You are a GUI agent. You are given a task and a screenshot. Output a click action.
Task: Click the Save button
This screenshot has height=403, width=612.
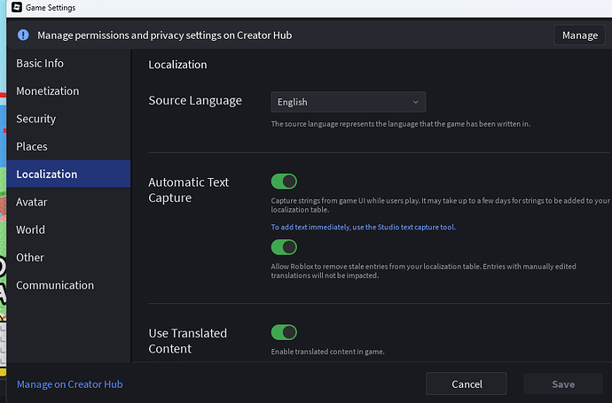pyautogui.click(x=563, y=384)
